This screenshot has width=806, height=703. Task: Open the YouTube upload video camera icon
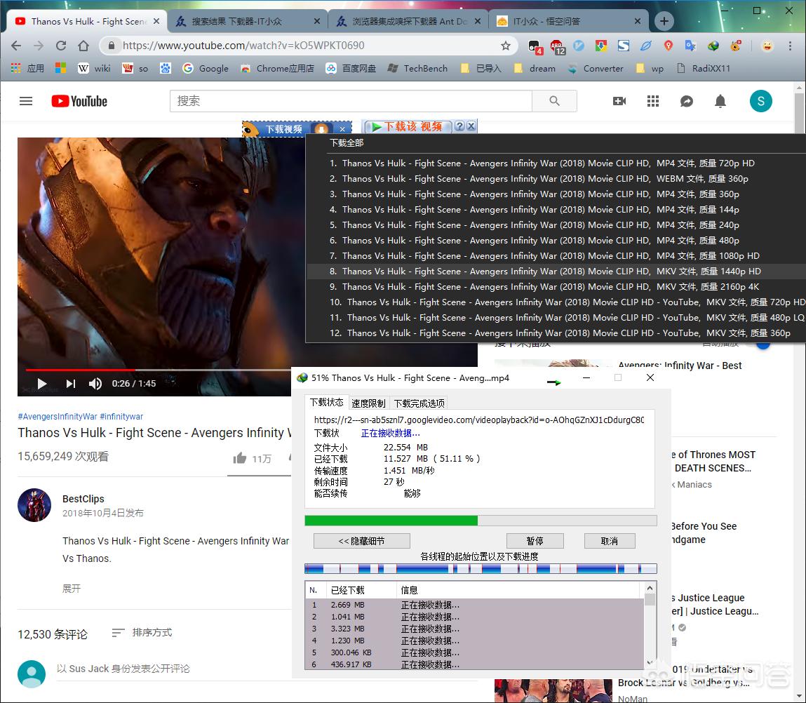619,101
